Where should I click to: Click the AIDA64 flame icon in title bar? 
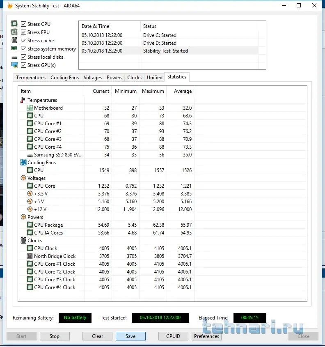point(10,5)
